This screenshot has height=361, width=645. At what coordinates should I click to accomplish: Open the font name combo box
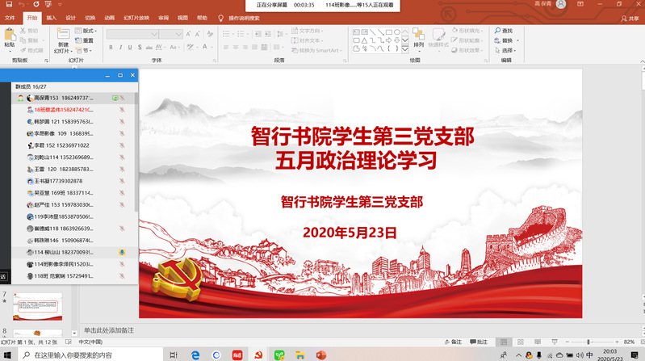(x=143, y=33)
